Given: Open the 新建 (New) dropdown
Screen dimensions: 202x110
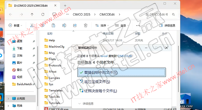Looking at the screenshot, I should pos(15,25).
